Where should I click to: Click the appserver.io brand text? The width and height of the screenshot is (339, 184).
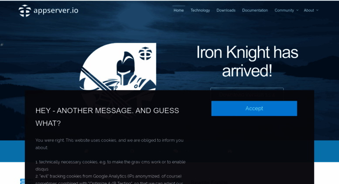coord(56,10)
